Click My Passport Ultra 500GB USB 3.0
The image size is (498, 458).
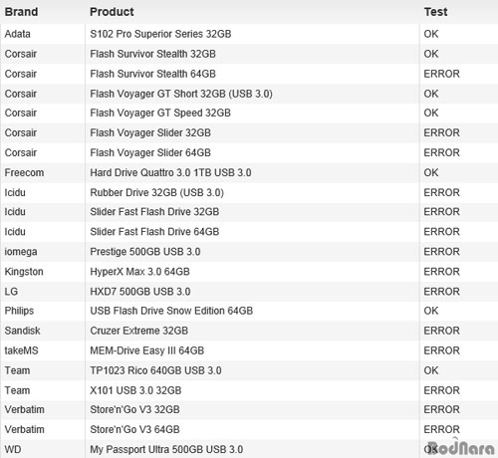[x=166, y=449]
